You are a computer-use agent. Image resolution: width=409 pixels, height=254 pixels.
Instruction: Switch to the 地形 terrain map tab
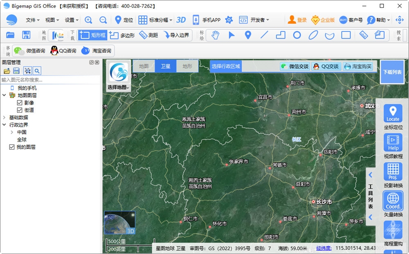coord(187,65)
